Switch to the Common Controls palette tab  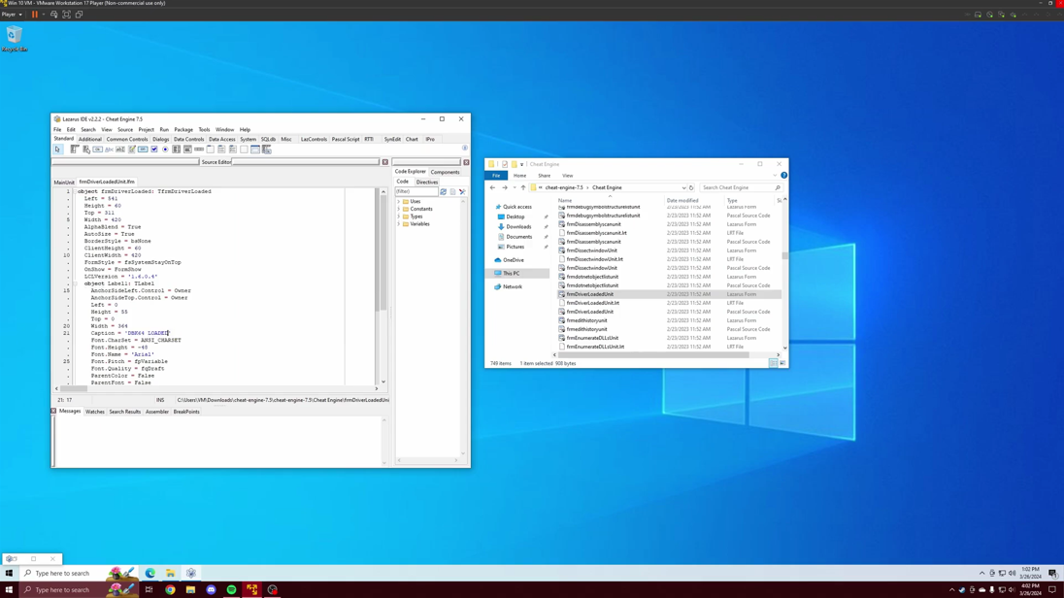(127, 139)
